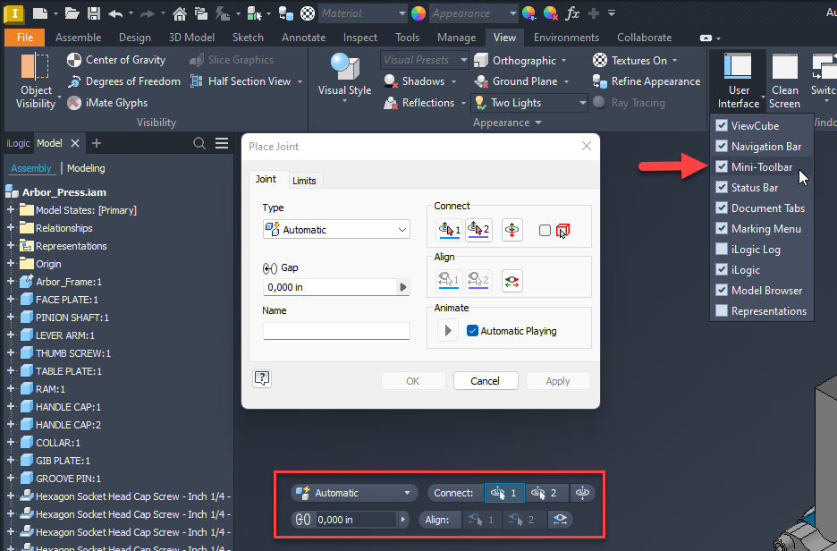
Task: Open Visual Presets dropdown
Action: (425, 60)
